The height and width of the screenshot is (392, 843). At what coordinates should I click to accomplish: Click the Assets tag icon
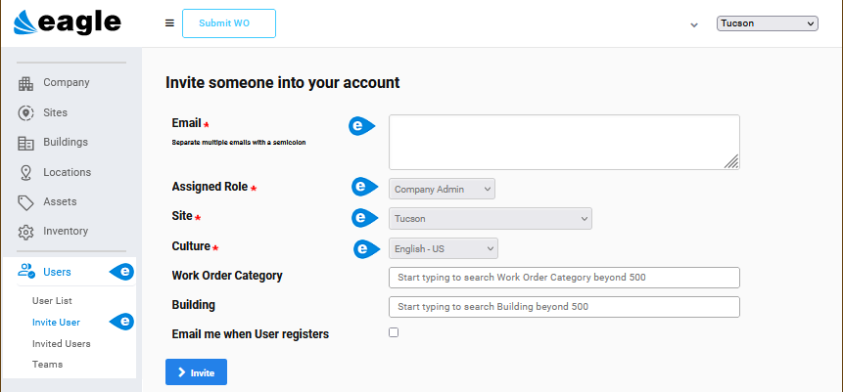tap(26, 202)
